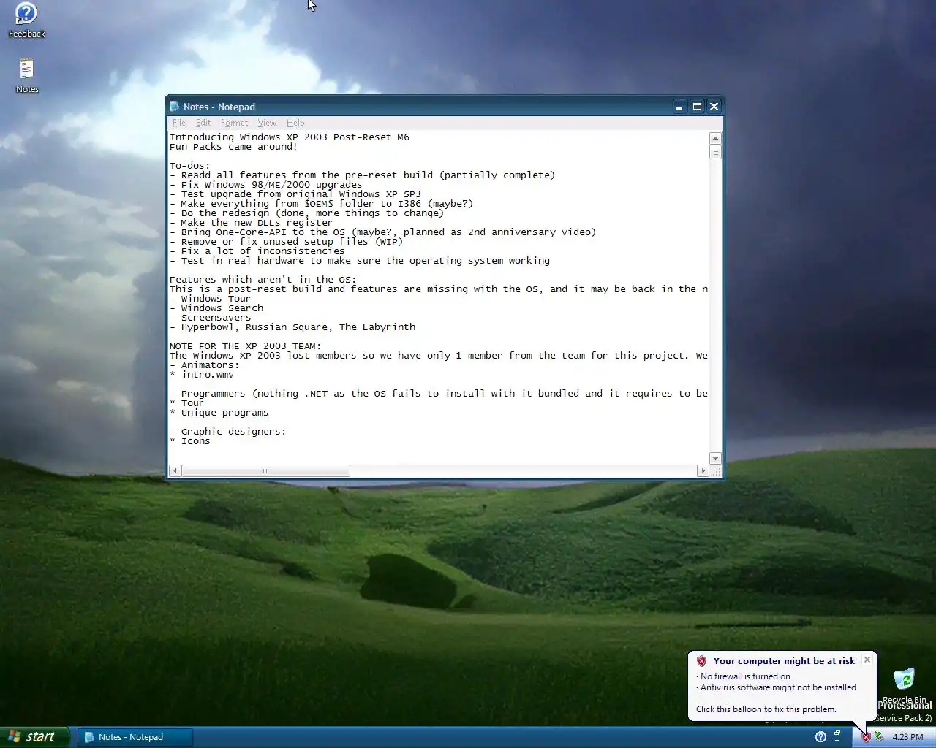Click the 'Graphic designers:' line

228,432
